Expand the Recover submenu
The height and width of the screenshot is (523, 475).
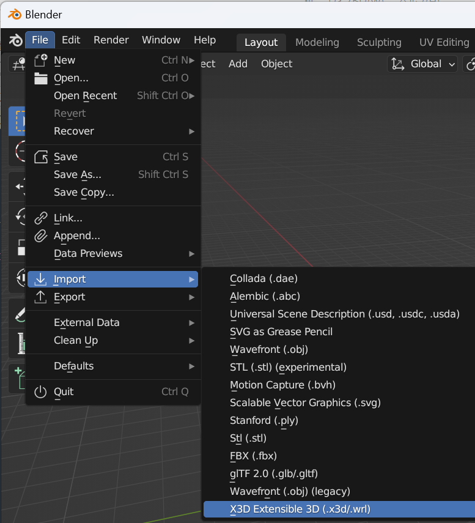tap(113, 131)
